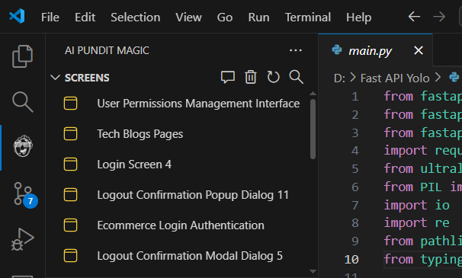Screen dimensions: 462x278
Task: Refresh the Screens list
Action: pos(273,77)
